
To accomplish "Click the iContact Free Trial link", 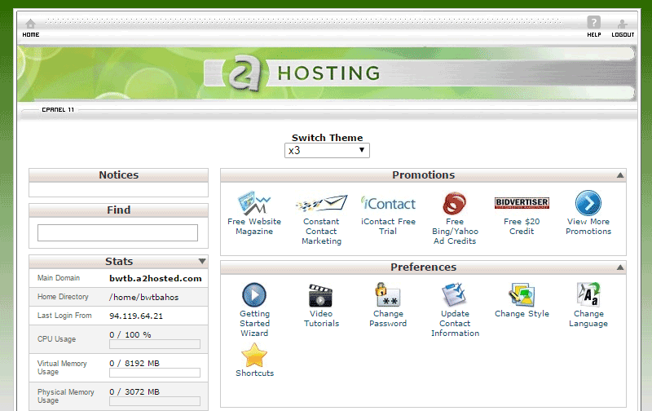I will pos(388,227).
